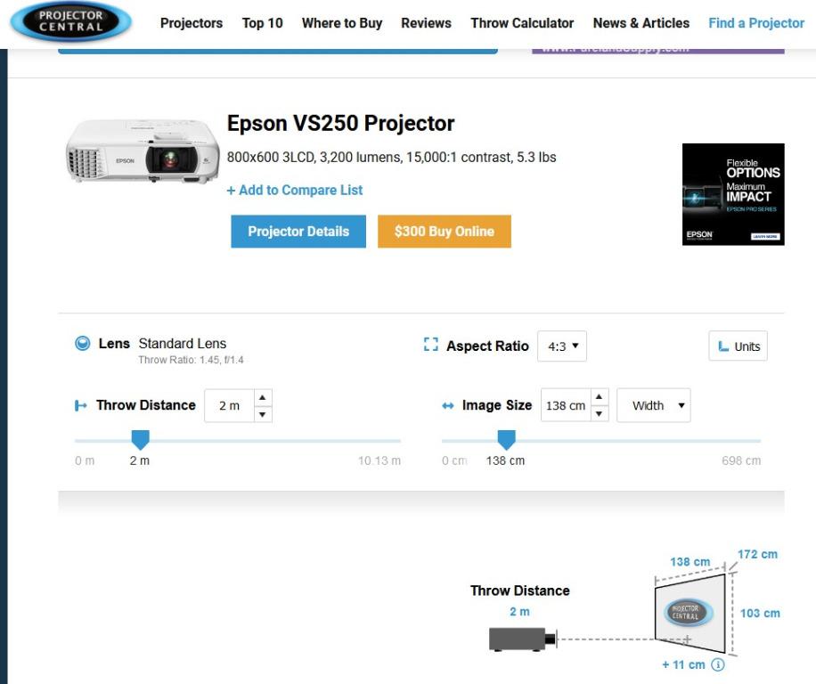Click the Throw Distance slider handle

140,439
